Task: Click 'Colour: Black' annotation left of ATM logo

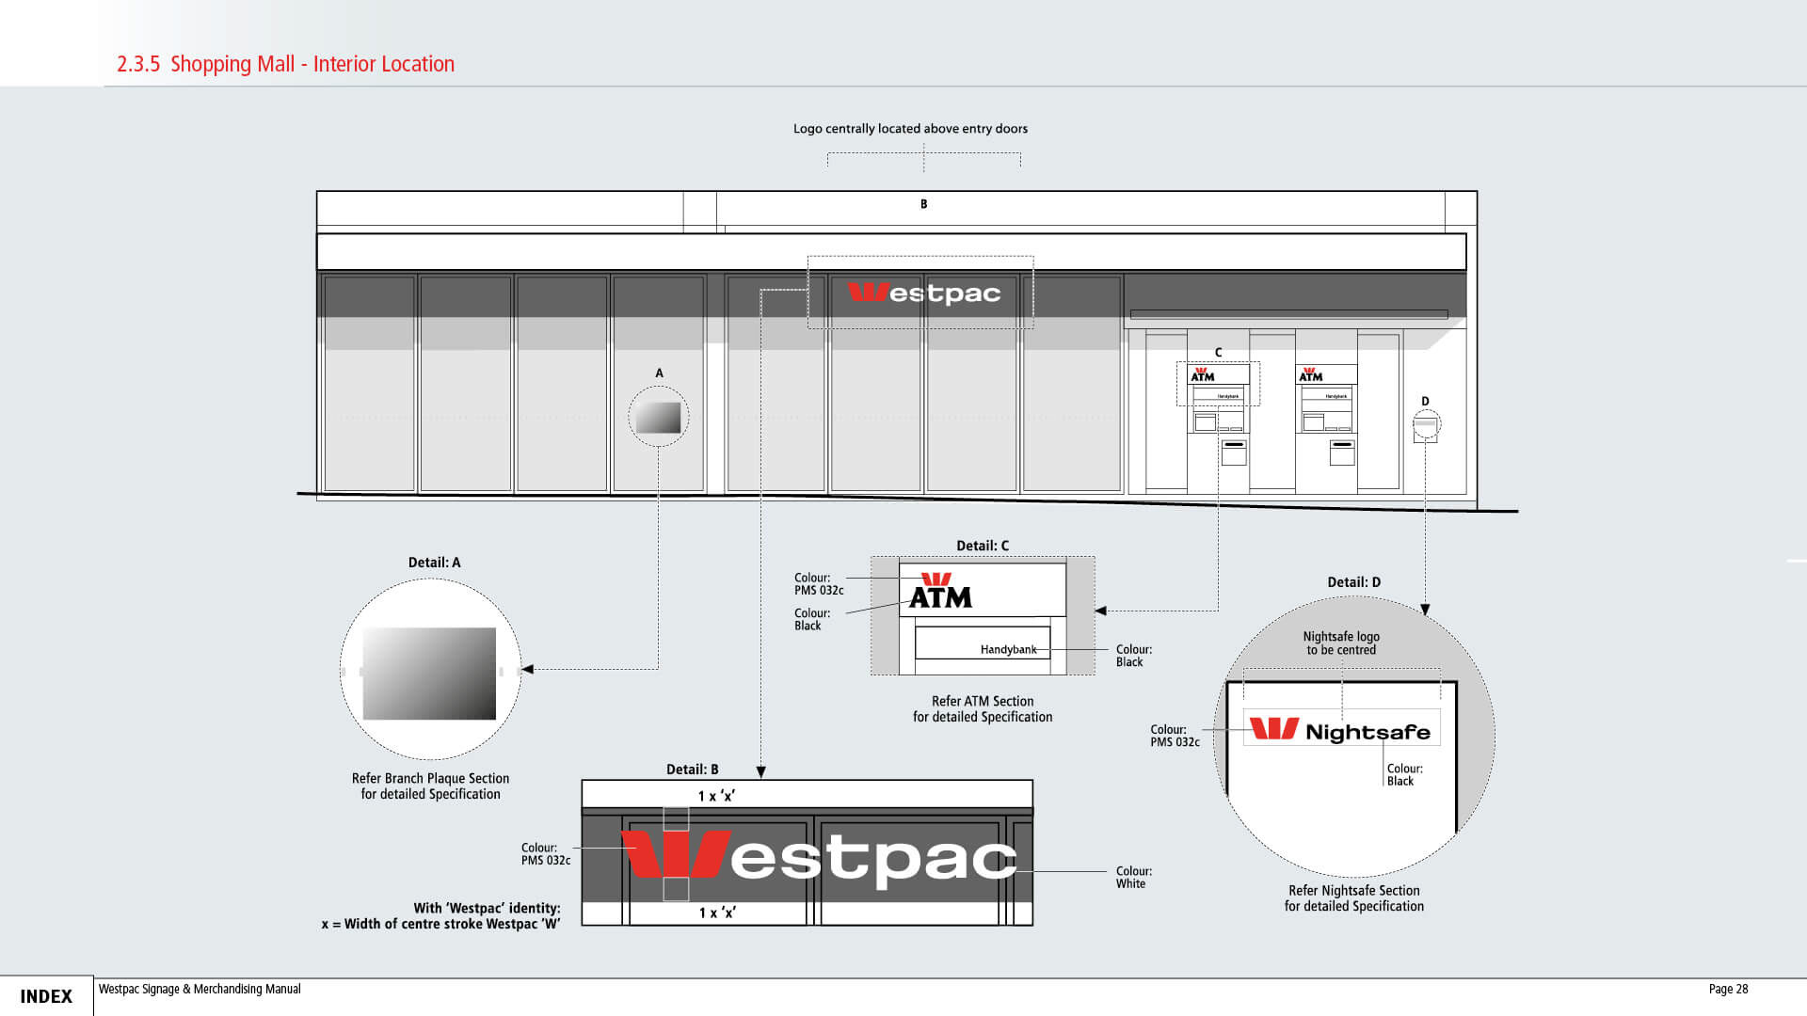Action: pos(812,619)
